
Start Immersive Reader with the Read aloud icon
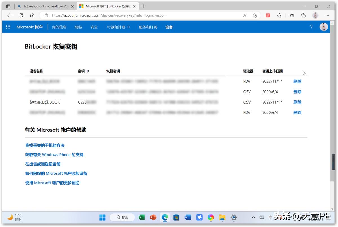[245, 15]
